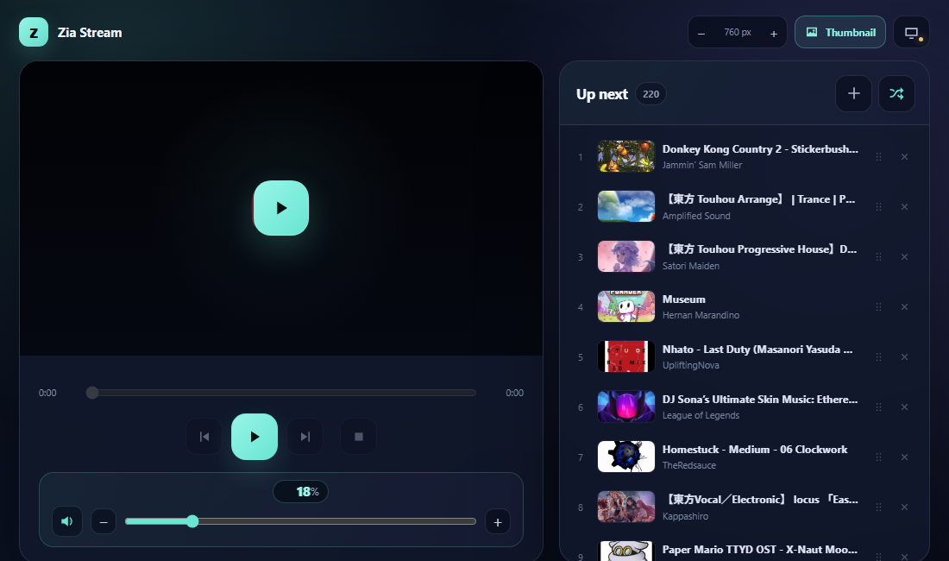Click the 18% volume readout
Image resolution: width=949 pixels, height=561 pixels.
pos(301,491)
